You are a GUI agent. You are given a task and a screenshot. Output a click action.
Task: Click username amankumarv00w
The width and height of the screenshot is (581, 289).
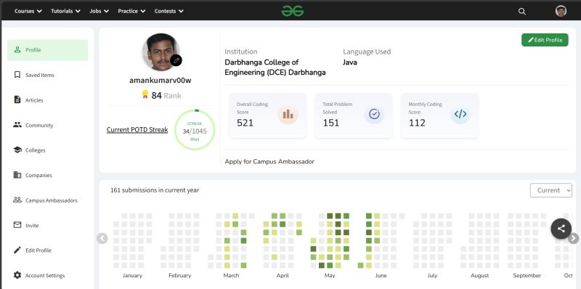pyautogui.click(x=161, y=80)
